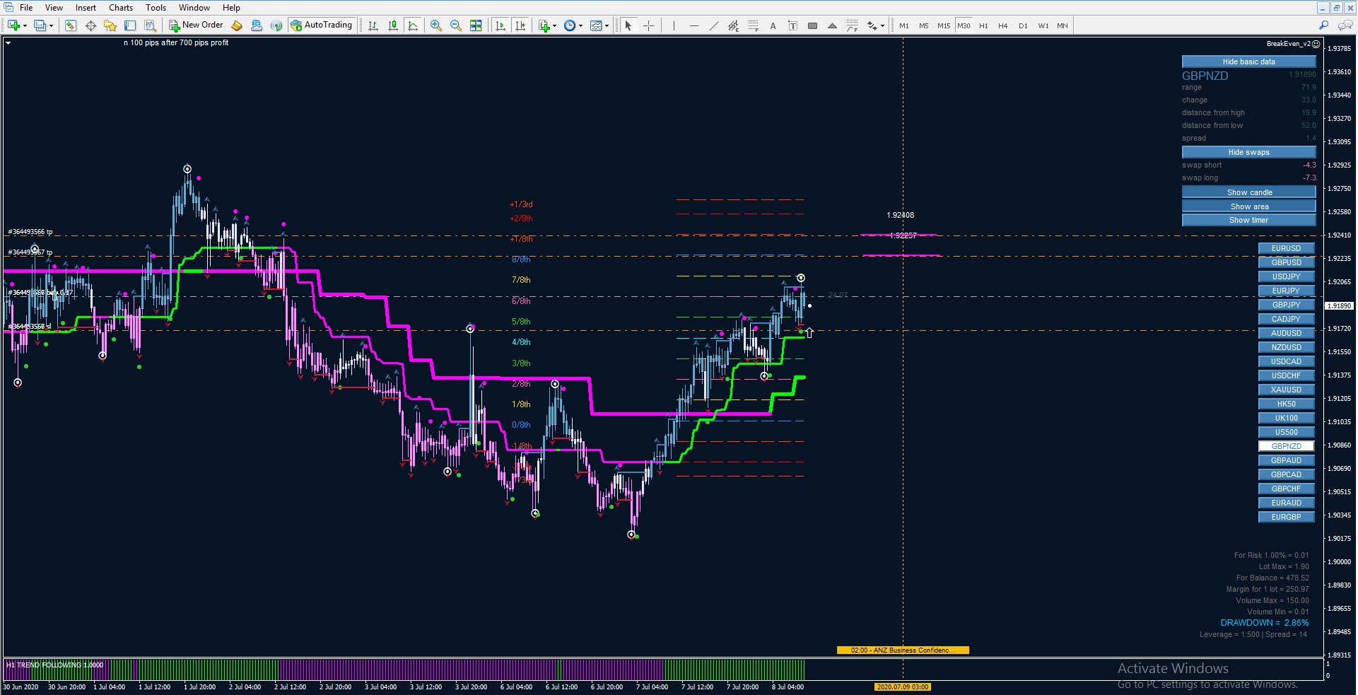Toggle chart shift
The height and width of the screenshot is (695, 1358).
click(520, 25)
